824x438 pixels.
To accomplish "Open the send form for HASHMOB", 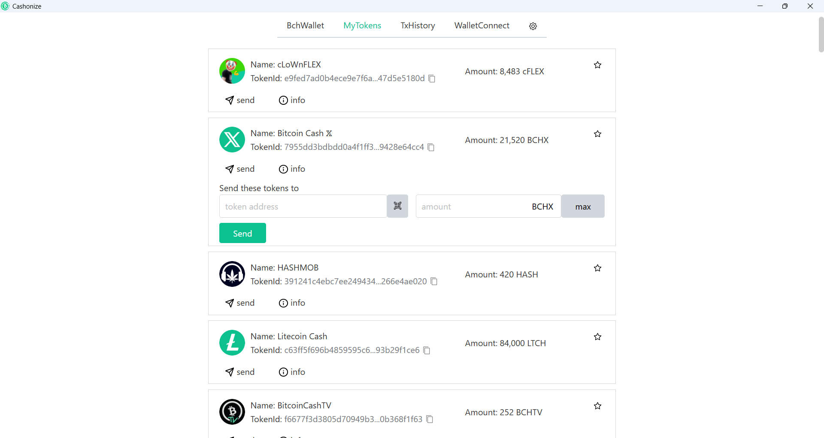I will pos(240,303).
